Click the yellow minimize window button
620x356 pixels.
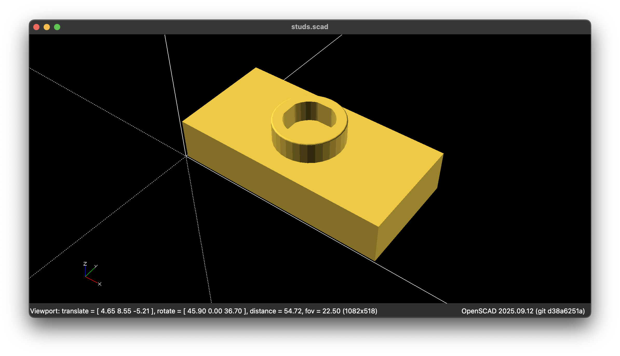point(47,27)
